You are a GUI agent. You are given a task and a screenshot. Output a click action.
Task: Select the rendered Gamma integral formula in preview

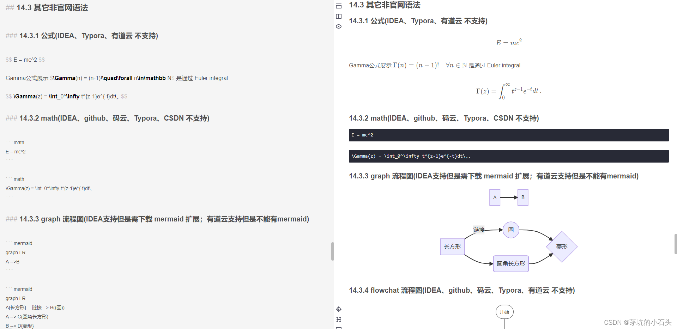[x=509, y=91]
